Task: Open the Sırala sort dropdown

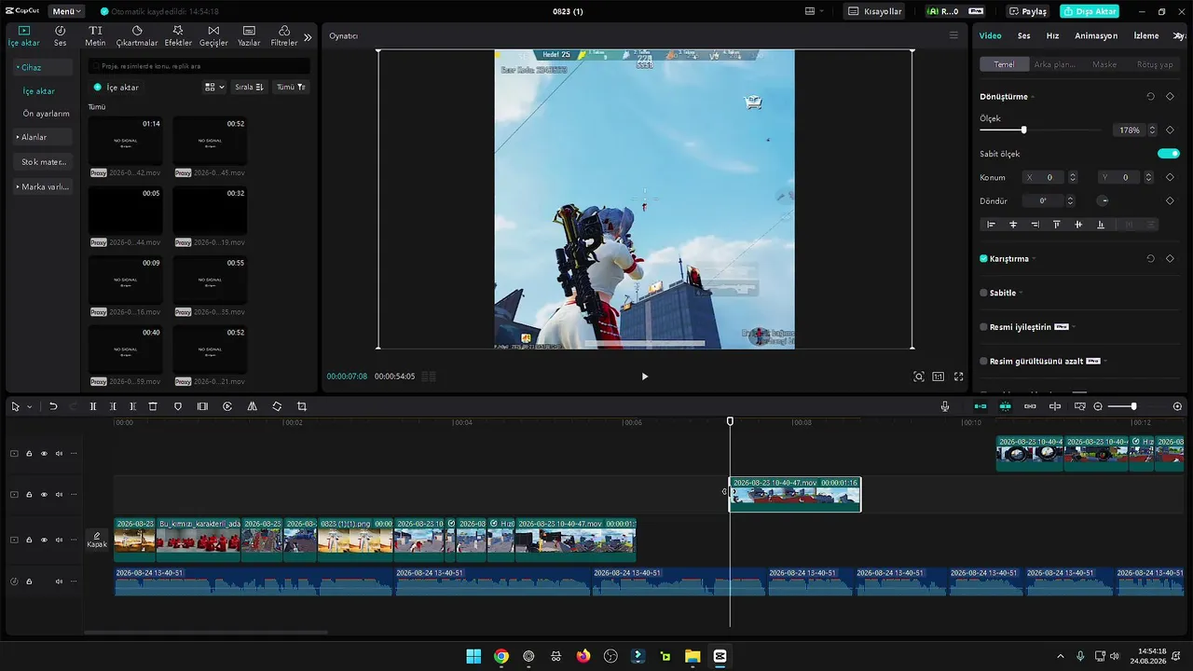Action: click(x=249, y=87)
